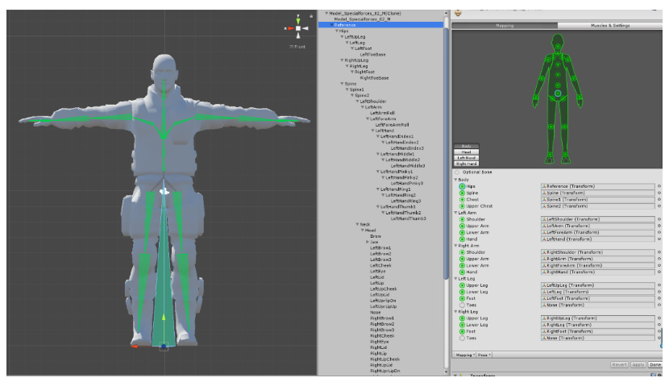Switch to the Mapping tab
This screenshot has width=669, height=382.
click(504, 26)
